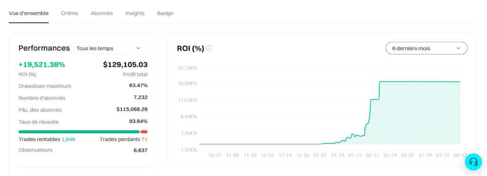487x176 pixels.
Task: Click the 01-31 date on chart axis
Action: click(355, 156)
